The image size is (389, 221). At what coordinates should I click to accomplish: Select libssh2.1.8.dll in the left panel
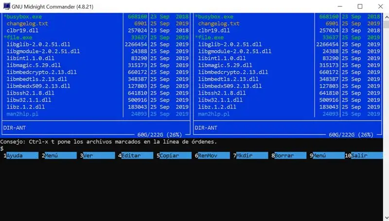[31, 93]
